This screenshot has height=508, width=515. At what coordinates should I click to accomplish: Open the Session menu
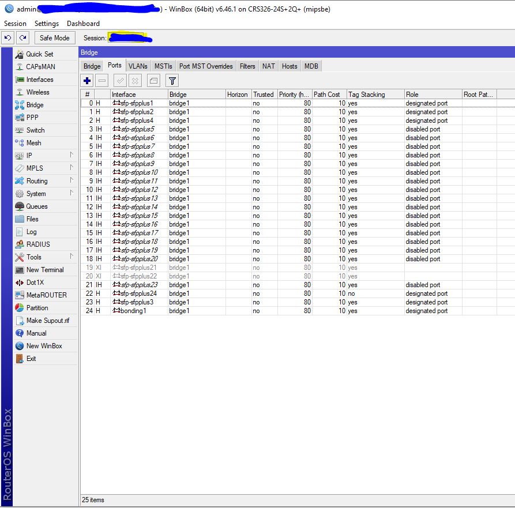(15, 24)
